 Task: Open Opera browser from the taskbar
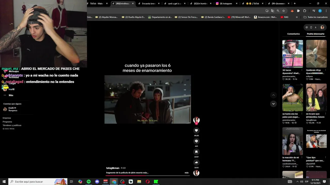point(147,182)
